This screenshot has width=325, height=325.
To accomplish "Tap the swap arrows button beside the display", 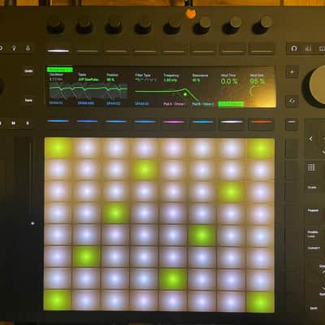I will pyautogui.click(x=292, y=101).
